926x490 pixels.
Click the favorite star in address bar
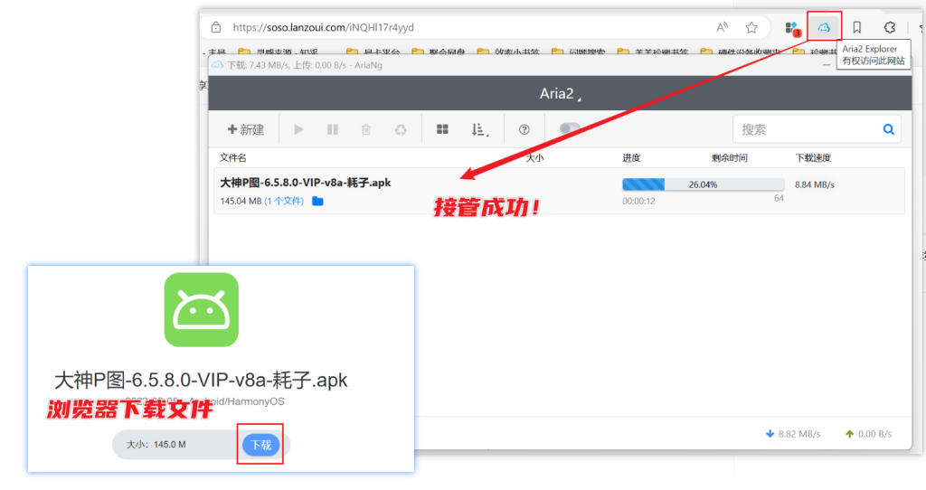coord(751,27)
